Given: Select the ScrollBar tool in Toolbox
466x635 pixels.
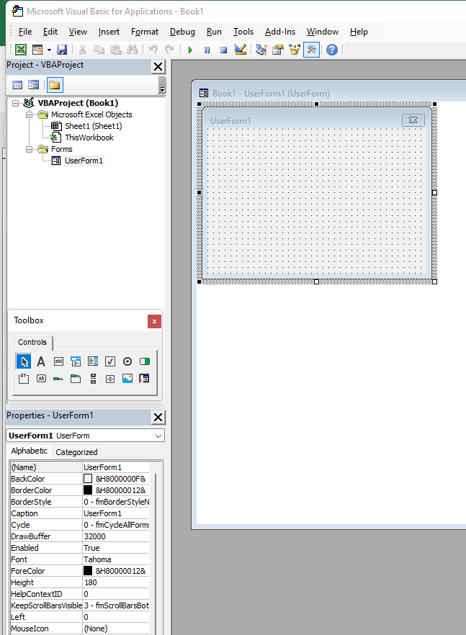Looking at the screenshot, I should pyautogui.click(x=93, y=379).
